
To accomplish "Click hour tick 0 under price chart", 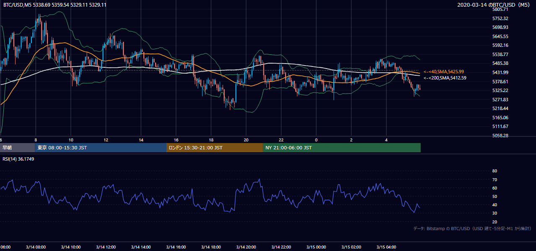I will [316, 140].
